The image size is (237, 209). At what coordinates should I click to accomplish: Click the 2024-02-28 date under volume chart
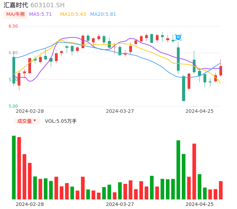point(30,205)
